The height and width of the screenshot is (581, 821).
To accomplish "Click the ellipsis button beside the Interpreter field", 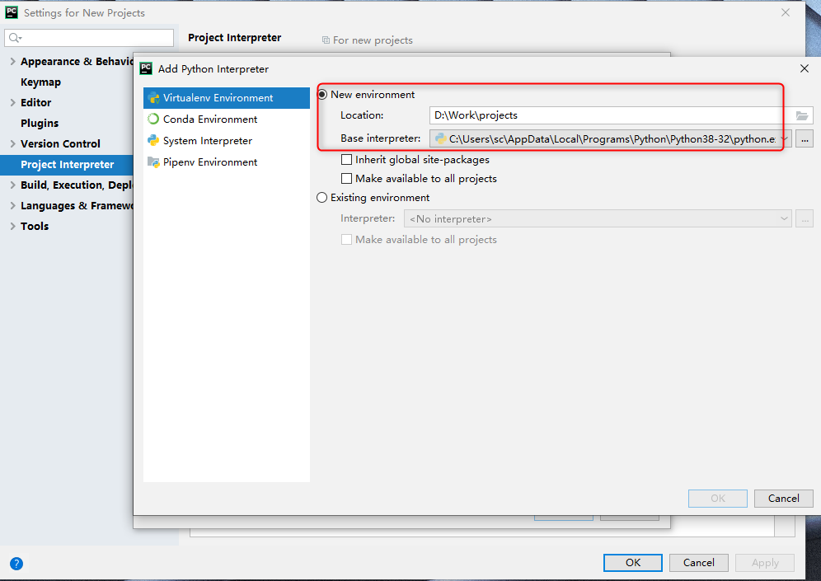I will pos(805,218).
